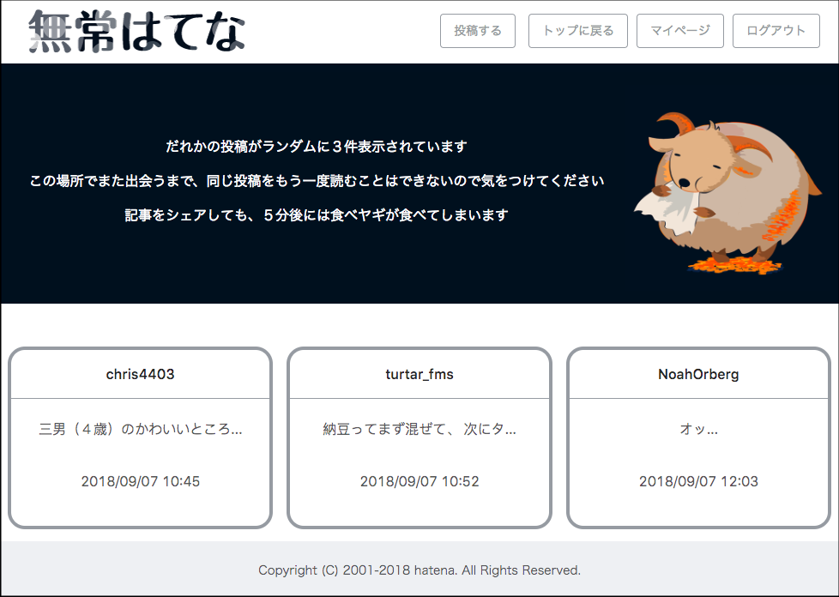This screenshot has width=839, height=597.
Task: Open post 納豆ってまず混ぜて、次にタ...
Action: tap(419, 429)
